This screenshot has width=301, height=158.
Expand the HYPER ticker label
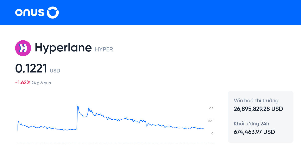click(x=104, y=49)
